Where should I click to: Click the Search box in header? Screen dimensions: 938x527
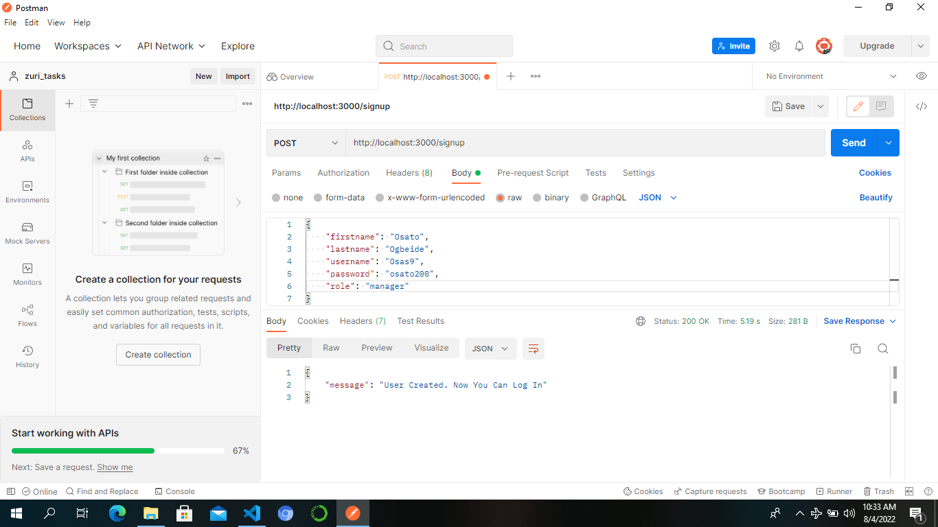pyautogui.click(x=444, y=46)
